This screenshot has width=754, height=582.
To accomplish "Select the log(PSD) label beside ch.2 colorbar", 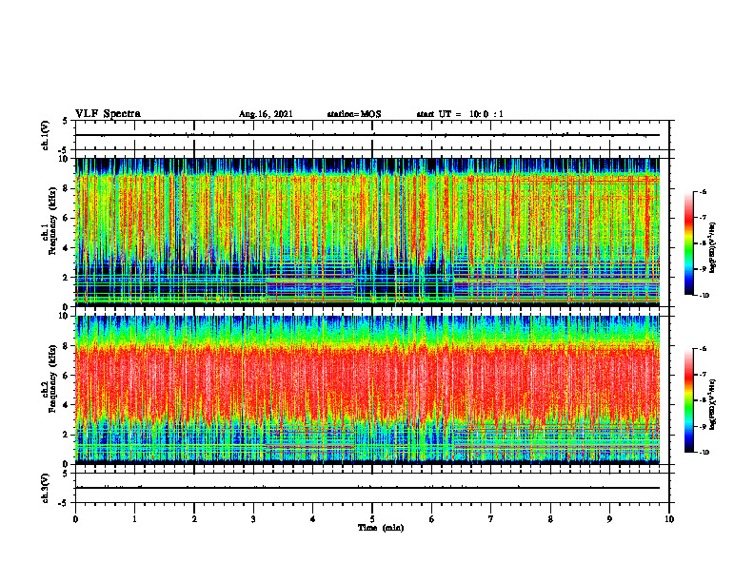I will tap(713, 403).
